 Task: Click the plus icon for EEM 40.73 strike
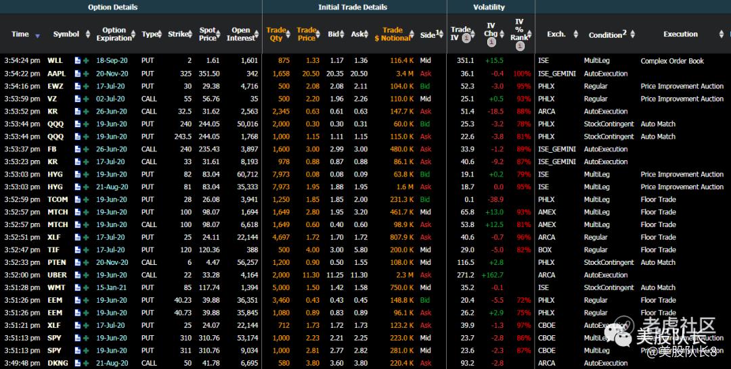point(86,313)
